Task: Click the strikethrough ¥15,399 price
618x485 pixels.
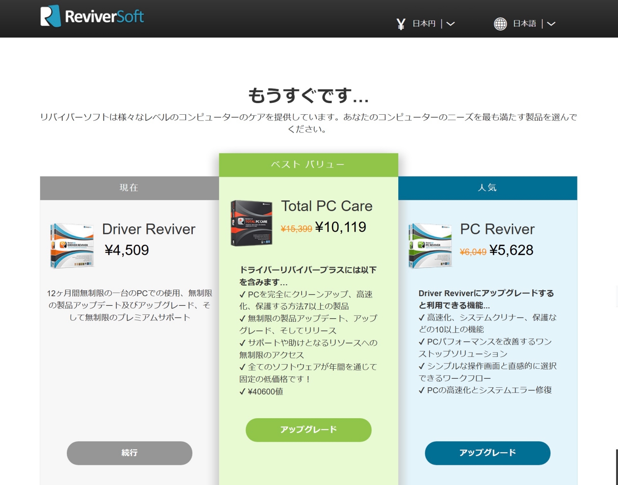Action: 297,228
